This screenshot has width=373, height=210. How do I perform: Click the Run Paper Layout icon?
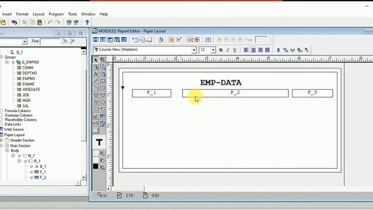coord(76,22)
